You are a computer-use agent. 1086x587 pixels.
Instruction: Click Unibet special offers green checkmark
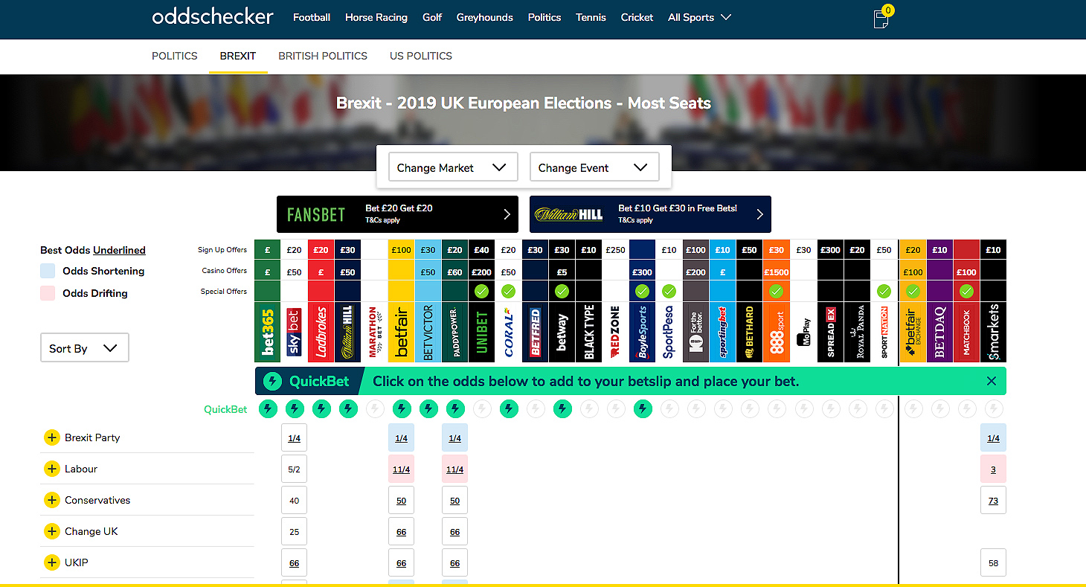coord(482,291)
